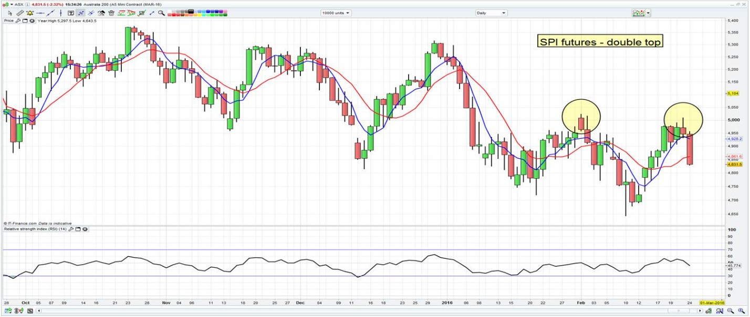Click the trash icon to delete drawings
The image size is (750, 317).
(111, 13)
